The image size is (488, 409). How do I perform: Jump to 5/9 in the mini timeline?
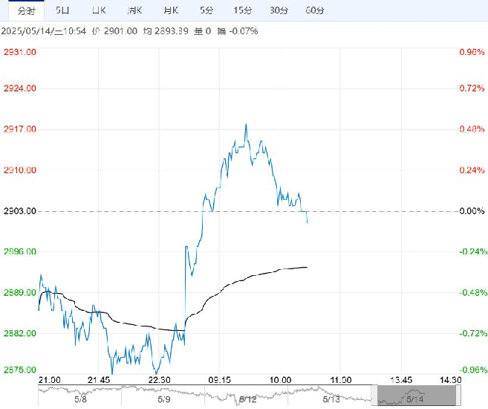163,399
